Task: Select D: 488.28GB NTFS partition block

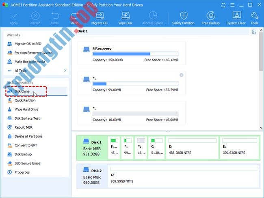Action: click(192, 148)
